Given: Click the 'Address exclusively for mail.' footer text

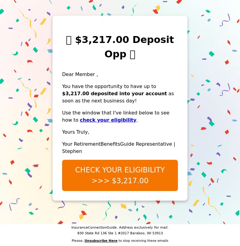Looking at the screenshot, I should coord(143,227).
